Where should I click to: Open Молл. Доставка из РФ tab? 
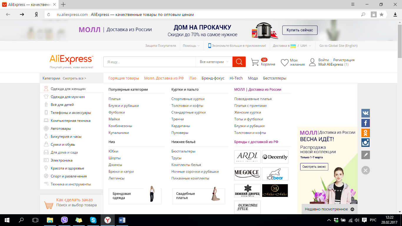pos(164,78)
